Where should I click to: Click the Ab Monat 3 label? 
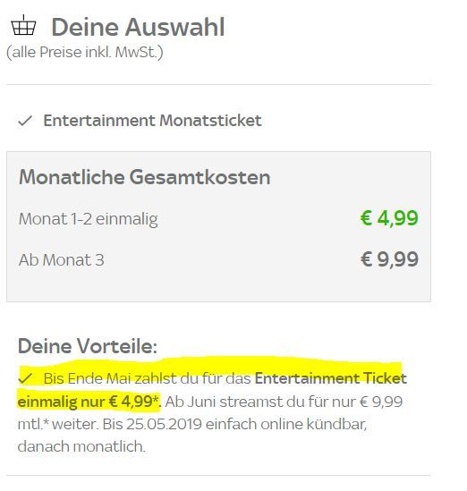click(x=62, y=260)
